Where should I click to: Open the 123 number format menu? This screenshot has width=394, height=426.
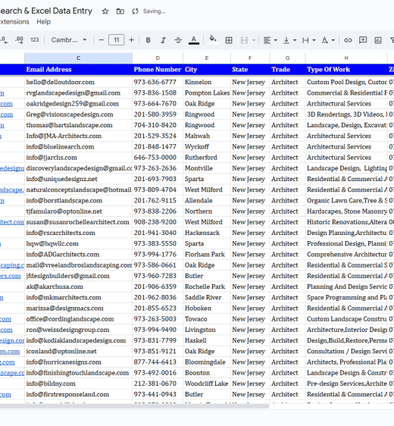(x=35, y=40)
